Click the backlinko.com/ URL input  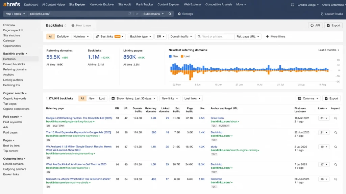pyautogui.click(x=77, y=13)
